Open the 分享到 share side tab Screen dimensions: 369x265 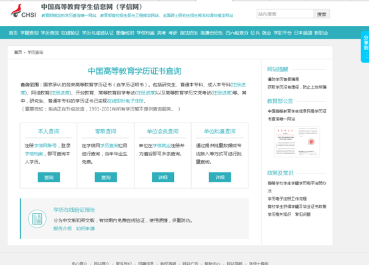coord(365,47)
